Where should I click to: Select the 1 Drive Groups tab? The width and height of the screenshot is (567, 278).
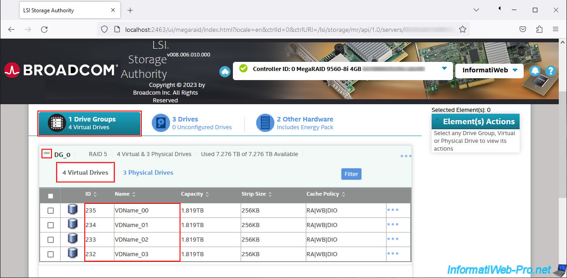tap(89, 123)
